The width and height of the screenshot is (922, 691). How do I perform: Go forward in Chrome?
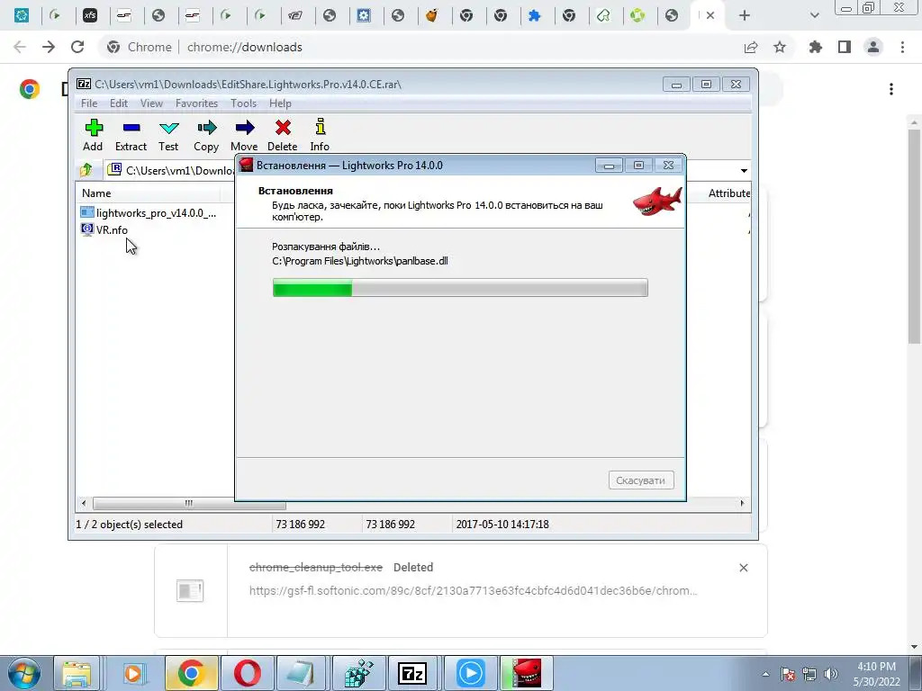(x=49, y=47)
